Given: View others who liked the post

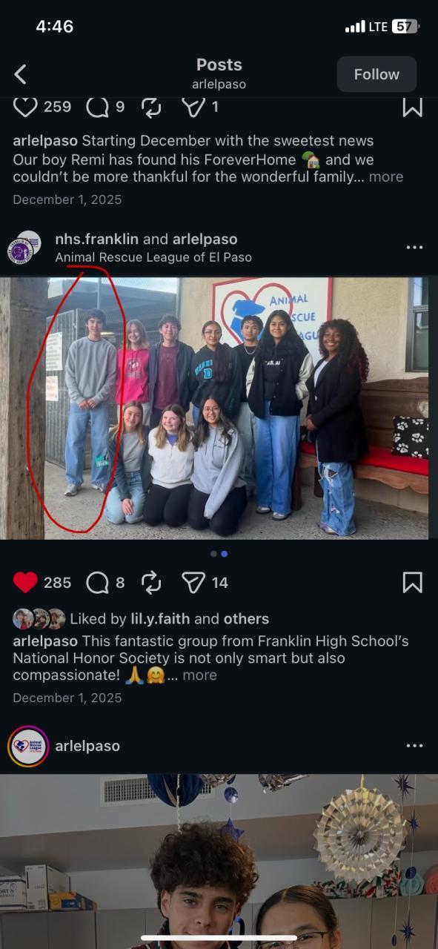Looking at the screenshot, I should 246,618.
